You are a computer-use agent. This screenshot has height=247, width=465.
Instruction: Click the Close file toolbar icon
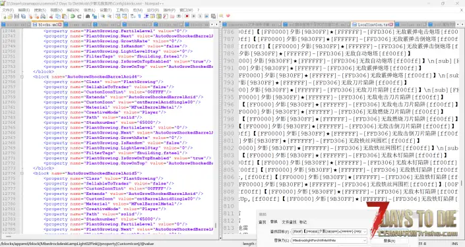[x=30, y=16]
